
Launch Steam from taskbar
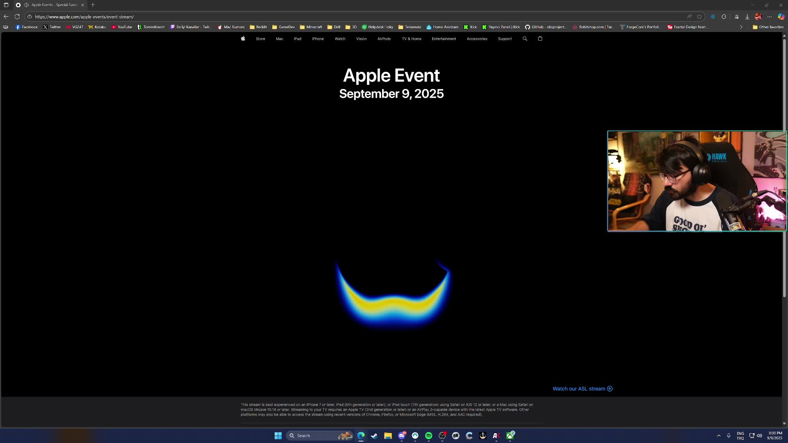(374, 436)
